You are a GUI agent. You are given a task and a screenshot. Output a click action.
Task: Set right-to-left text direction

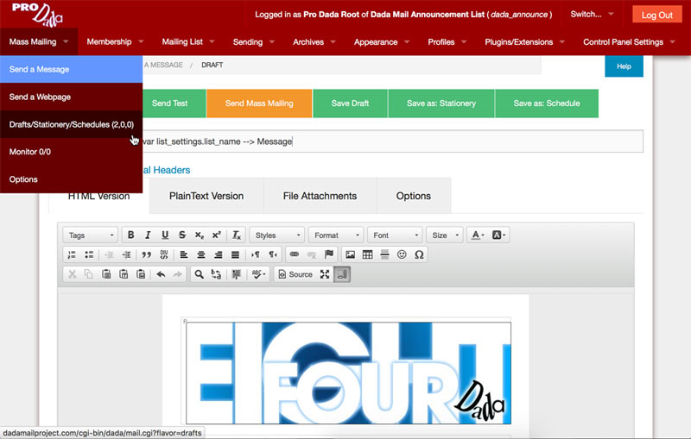click(x=273, y=254)
